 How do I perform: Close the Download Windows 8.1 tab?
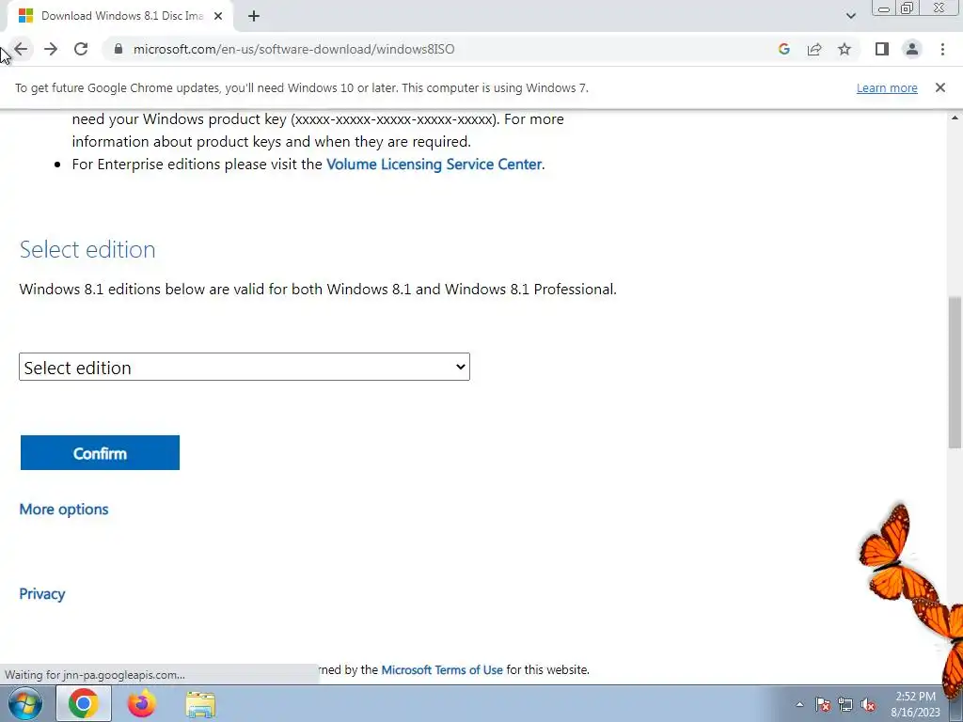218,16
